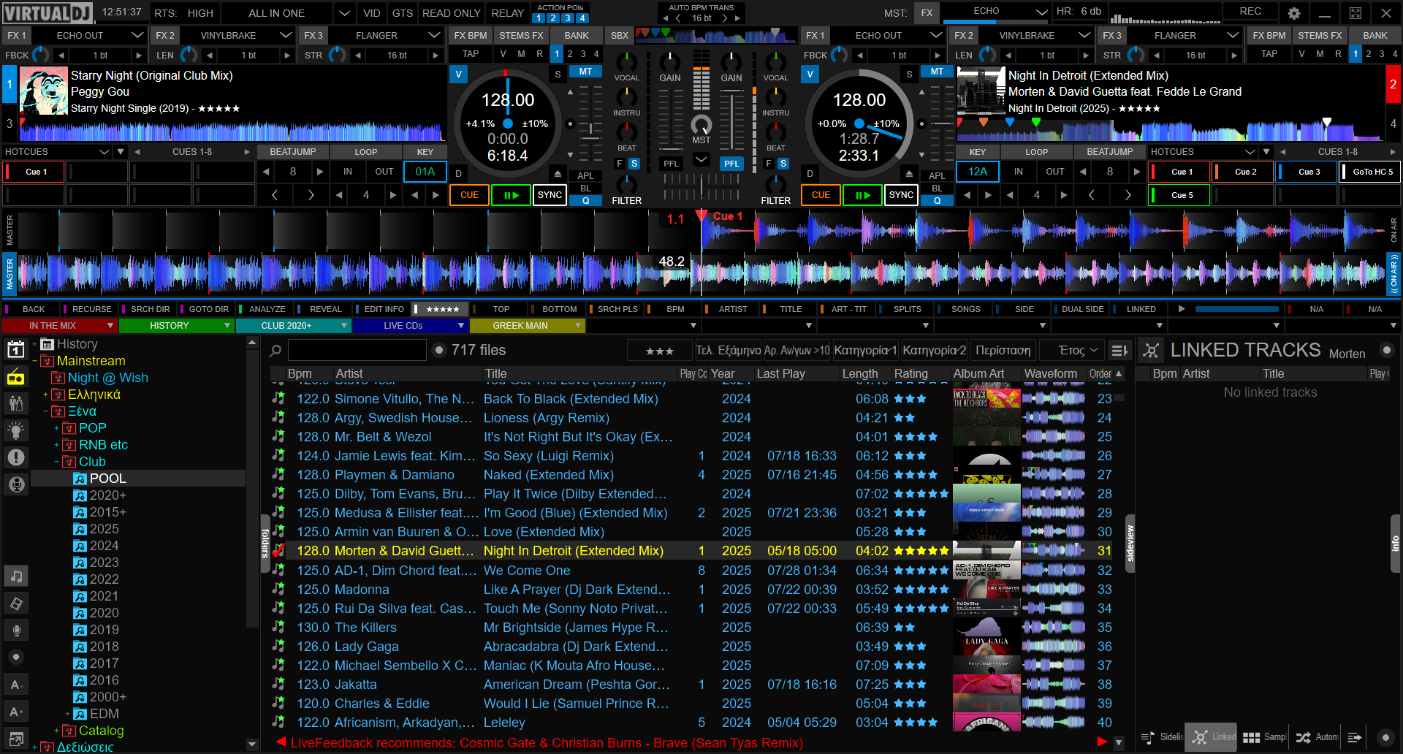Screen dimensions: 1403x754
Task: Toggle master tempo MT on right deck
Action: click(x=937, y=72)
